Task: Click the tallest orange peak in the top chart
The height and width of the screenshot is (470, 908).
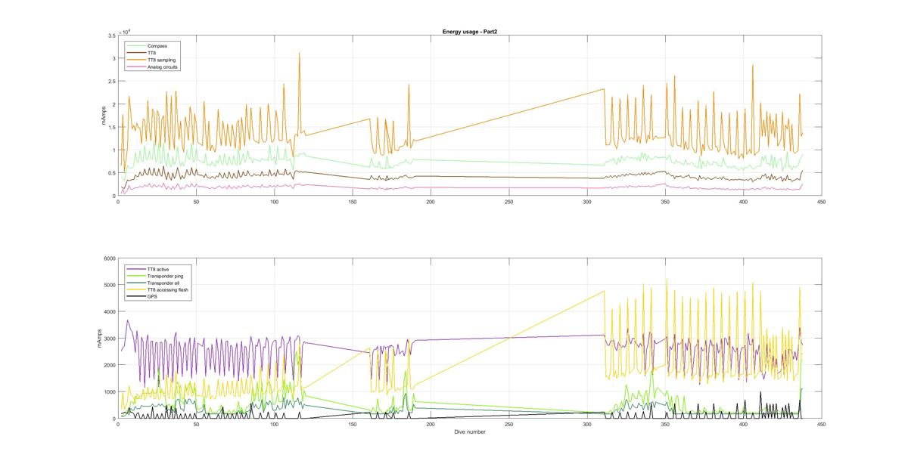Action: (299, 54)
